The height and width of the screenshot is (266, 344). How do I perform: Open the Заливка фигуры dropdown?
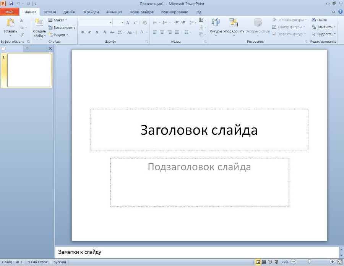tap(289, 19)
